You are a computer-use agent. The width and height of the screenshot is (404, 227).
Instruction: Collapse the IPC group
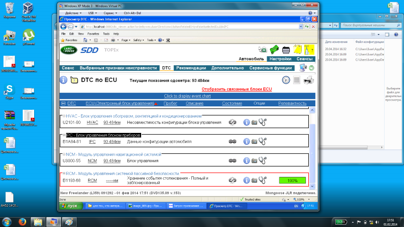point(64,135)
